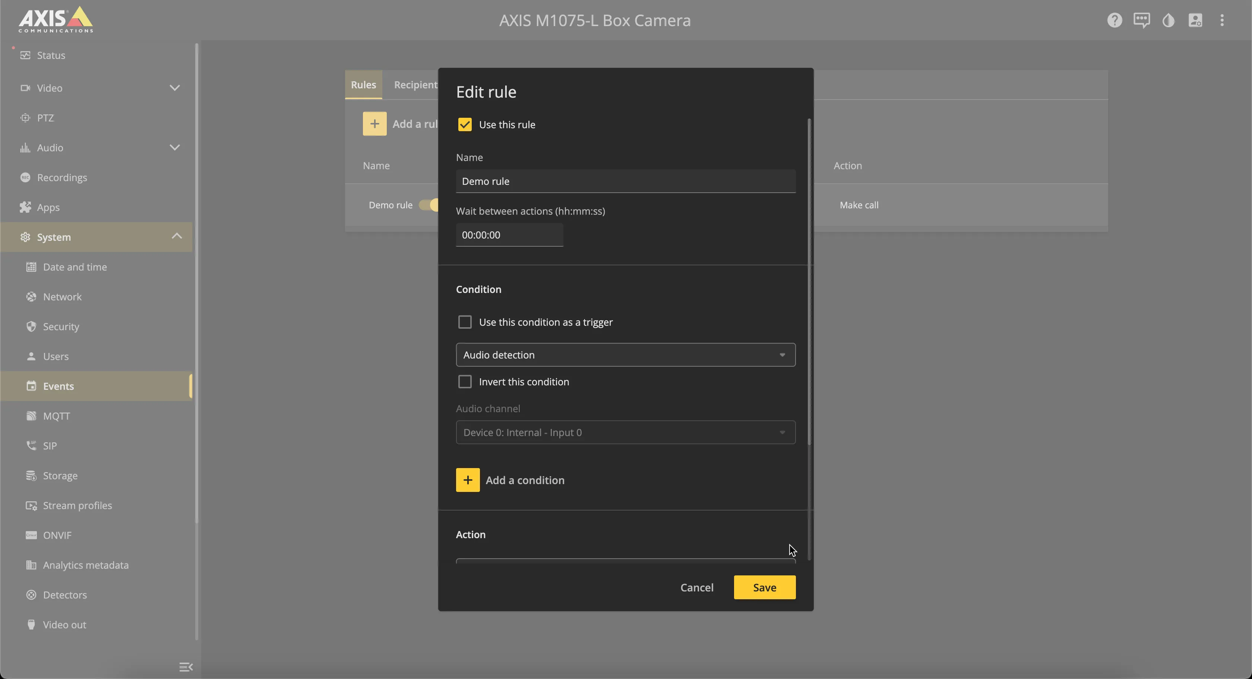
Task: Click the rule Name input field
Action: [626, 181]
